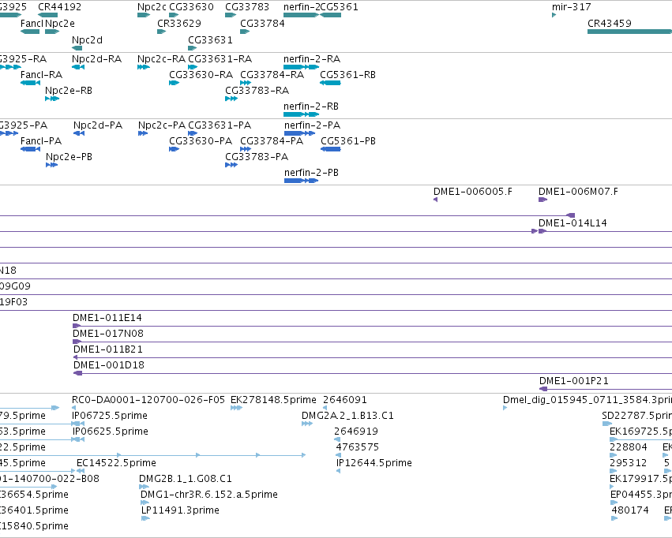This screenshot has height=538, width=672.
Task: Select the CG33783-RA transcript label
Action: (257, 90)
